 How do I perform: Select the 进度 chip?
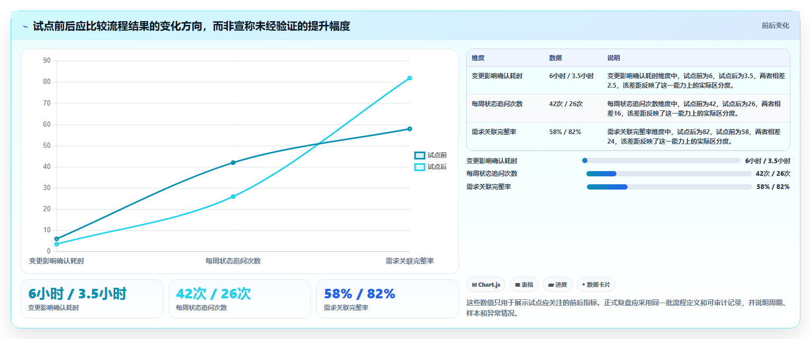pyautogui.click(x=558, y=285)
